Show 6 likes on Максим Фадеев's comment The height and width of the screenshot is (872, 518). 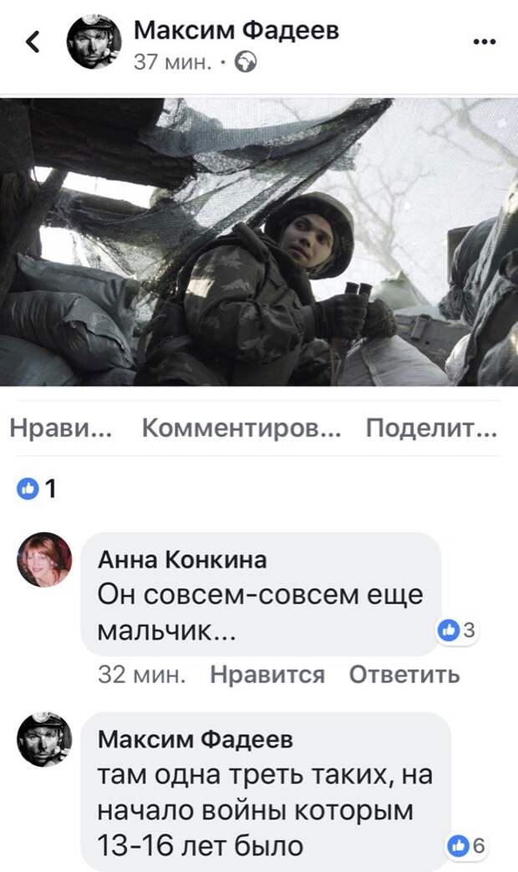pos(467,846)
